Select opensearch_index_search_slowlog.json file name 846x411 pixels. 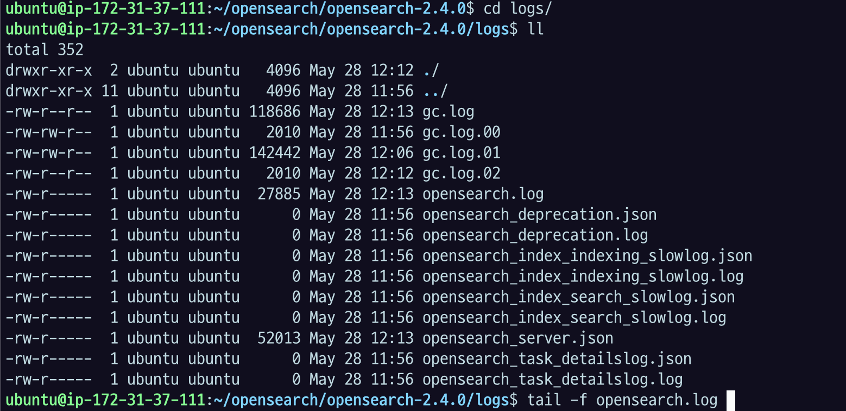point(578,297)
